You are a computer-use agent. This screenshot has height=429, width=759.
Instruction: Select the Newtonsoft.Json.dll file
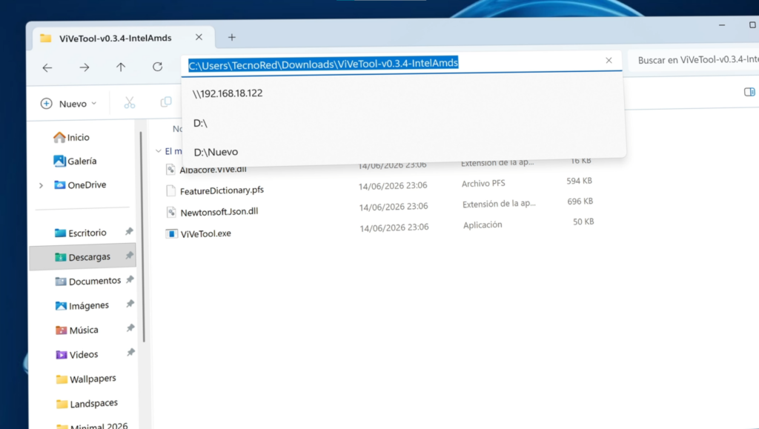219,212
